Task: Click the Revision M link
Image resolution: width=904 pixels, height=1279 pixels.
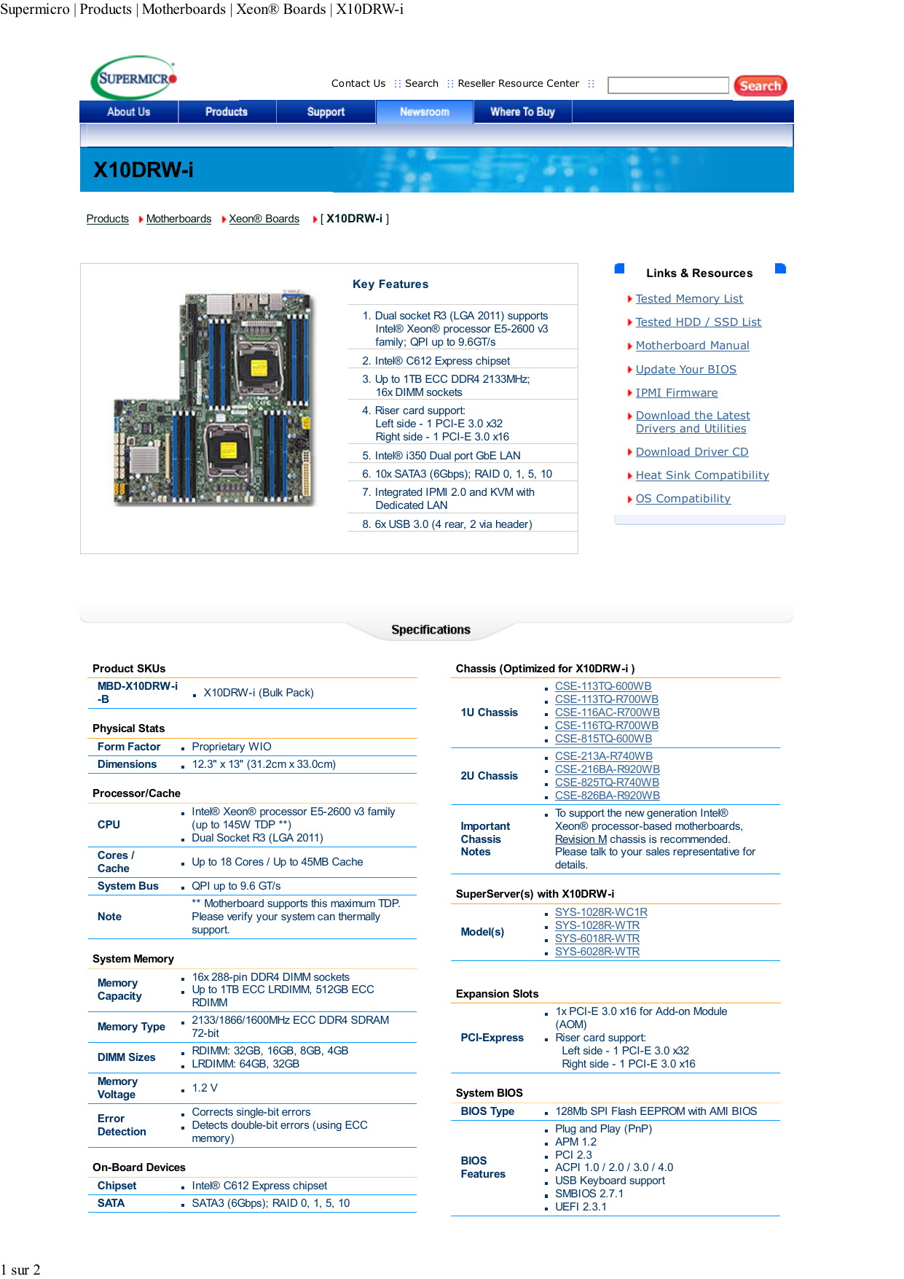Action: point(581,839)
